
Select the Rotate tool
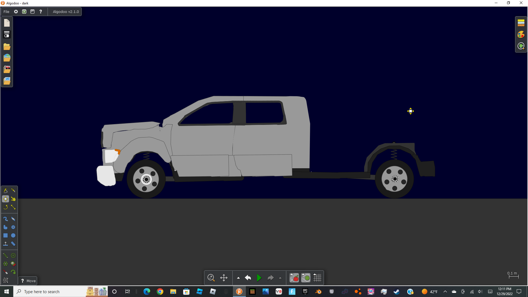point(5,207)
